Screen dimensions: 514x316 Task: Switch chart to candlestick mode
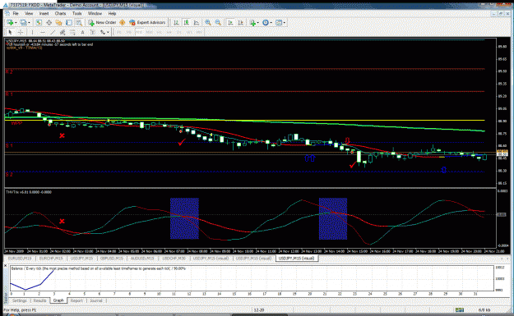pyautogui.click(x=186, y=23)
